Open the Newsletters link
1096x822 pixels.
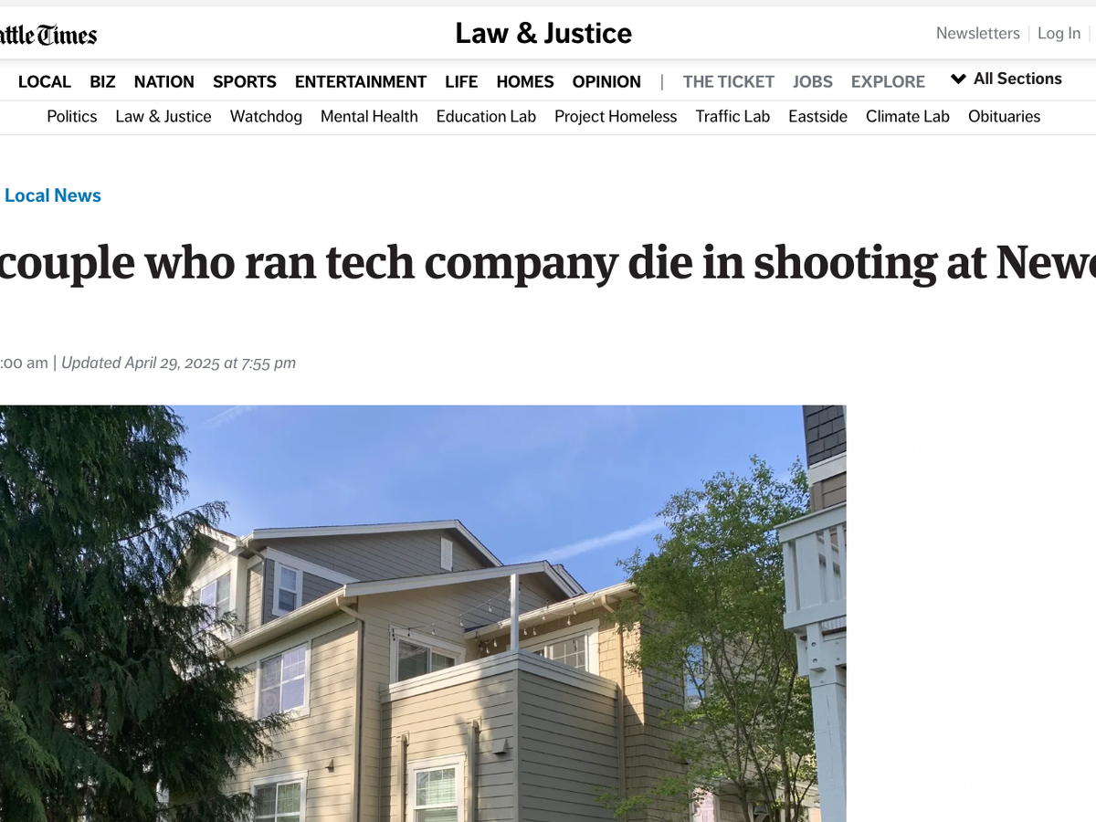click(x=977, y=33)
